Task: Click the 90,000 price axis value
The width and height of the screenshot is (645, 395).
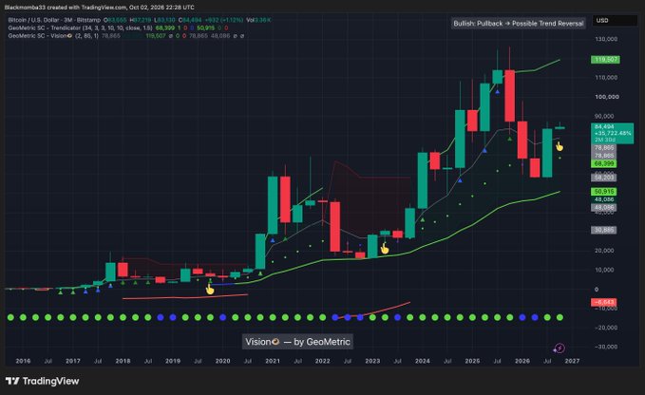Action: (x=604, y=116)
